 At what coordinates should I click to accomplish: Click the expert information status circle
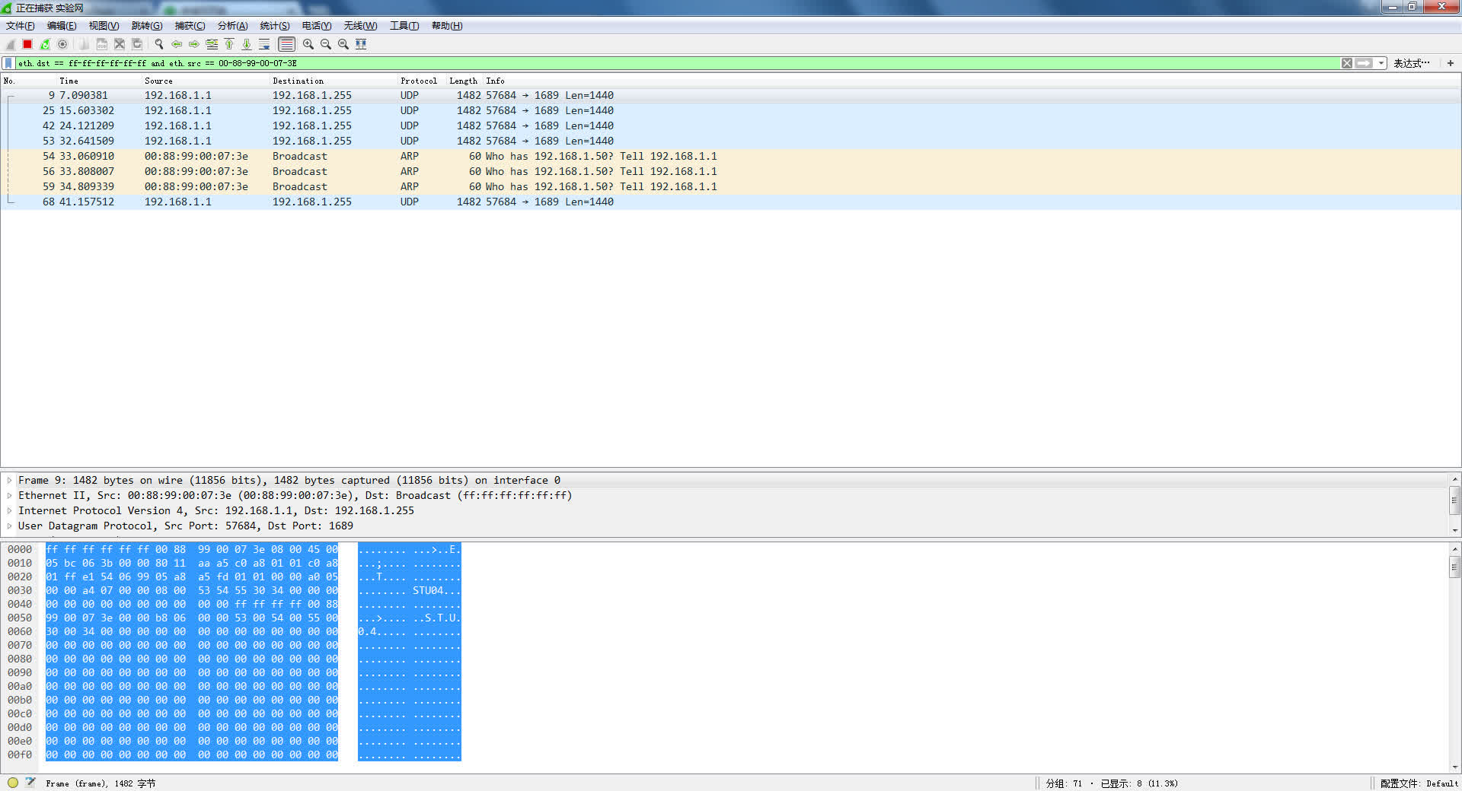(x=13, y=783)
